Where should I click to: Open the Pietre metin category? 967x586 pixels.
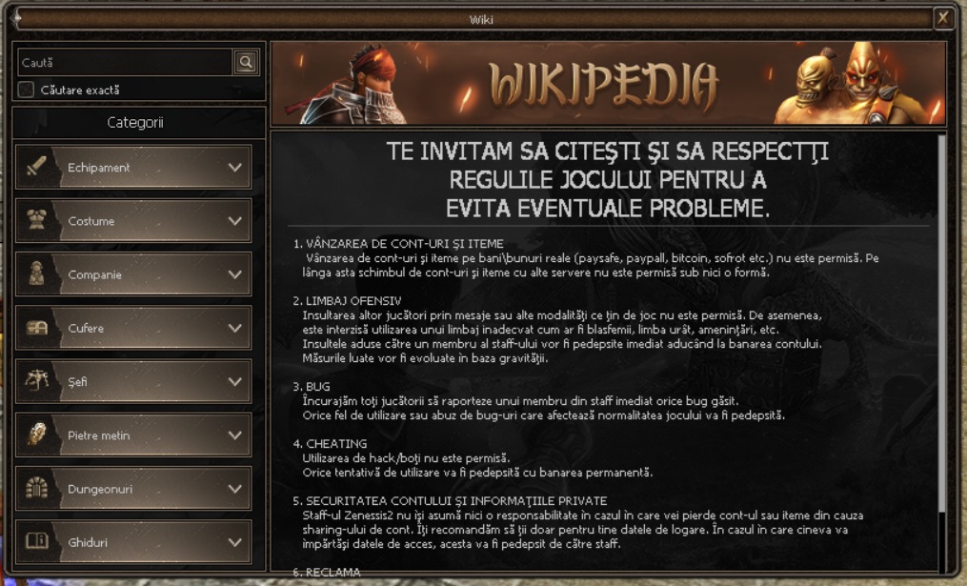point(133,434)
